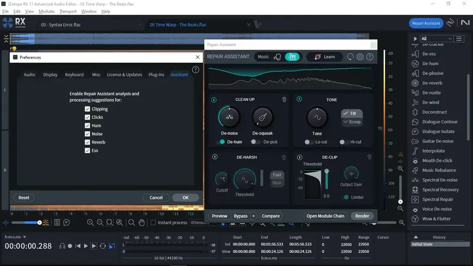Image resolution: width=473 pixels, height=266 pixels.
Task: Click the loop playback icon
Action: (102, 246)
